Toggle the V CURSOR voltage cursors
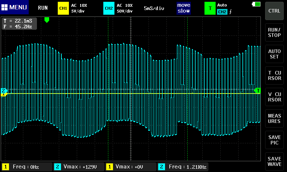 (274, 97)
